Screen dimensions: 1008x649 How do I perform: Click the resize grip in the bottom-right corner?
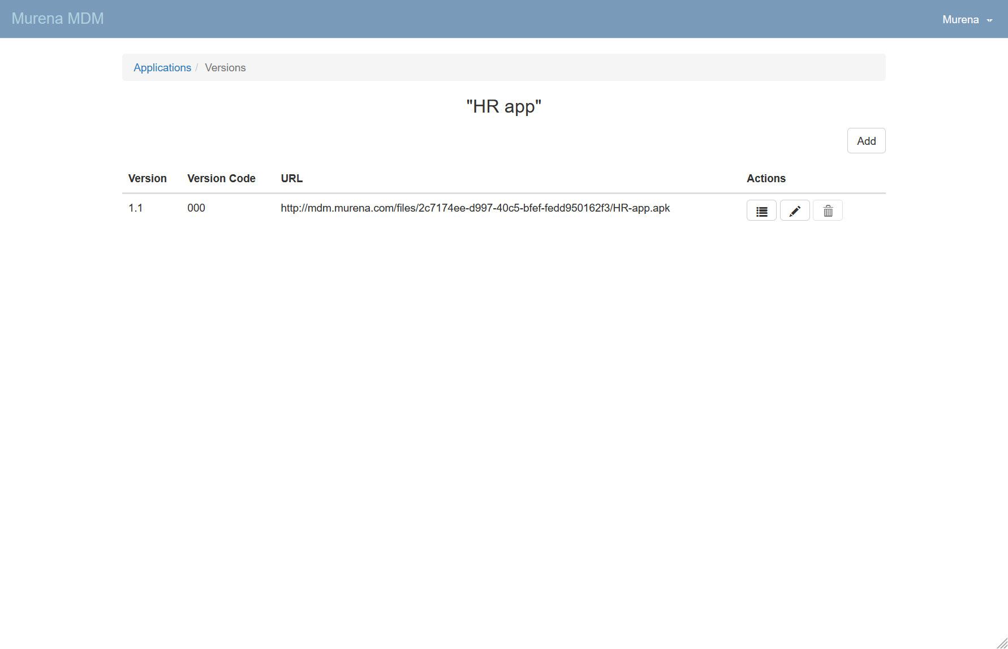pyautogui.click(x=1002, y=643)
